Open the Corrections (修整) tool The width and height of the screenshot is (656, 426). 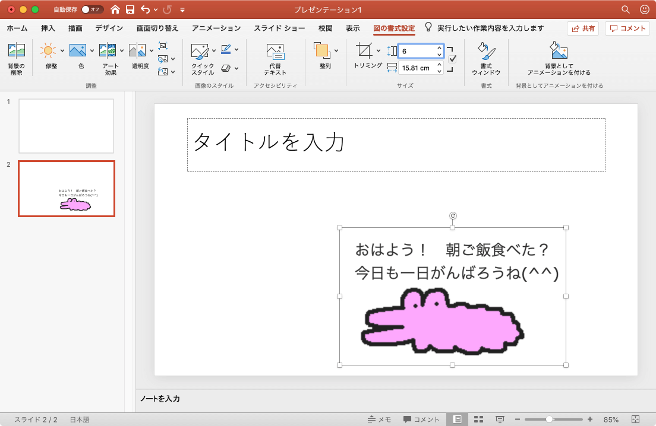point(48,51)
